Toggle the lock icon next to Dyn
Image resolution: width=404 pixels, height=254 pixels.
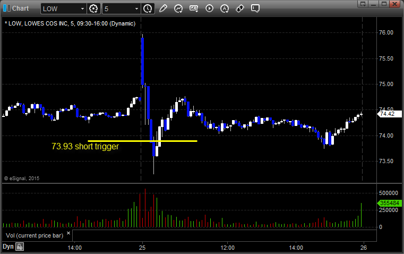20,247
